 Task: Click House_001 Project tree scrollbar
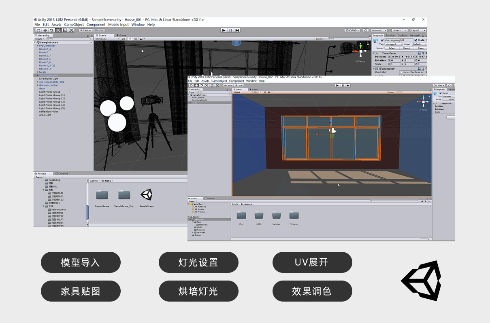coord(87,211)
